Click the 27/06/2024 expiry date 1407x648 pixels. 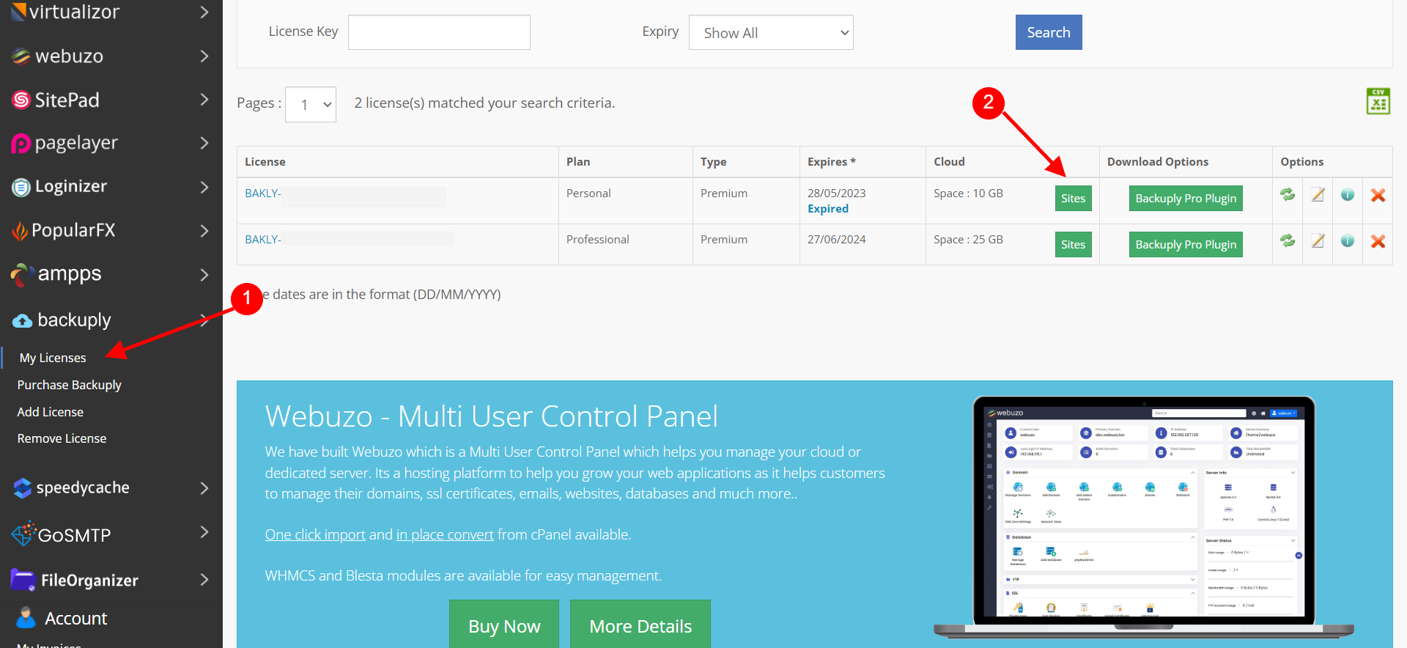coord(836,239)
